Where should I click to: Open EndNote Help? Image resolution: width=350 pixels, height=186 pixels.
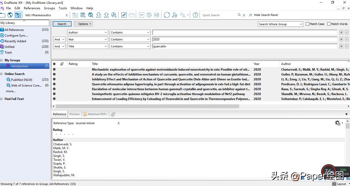(x=195, y=15)
